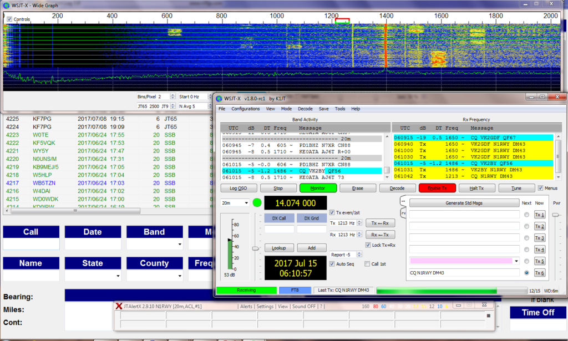Click the Tx 6 message field CQ N1RWY DM43
Screen dimensions: 568x341
464,273
